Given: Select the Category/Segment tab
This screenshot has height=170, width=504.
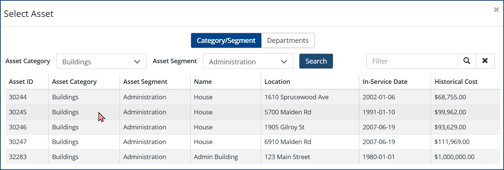Looking at the screenshot, I should (226, 41).
